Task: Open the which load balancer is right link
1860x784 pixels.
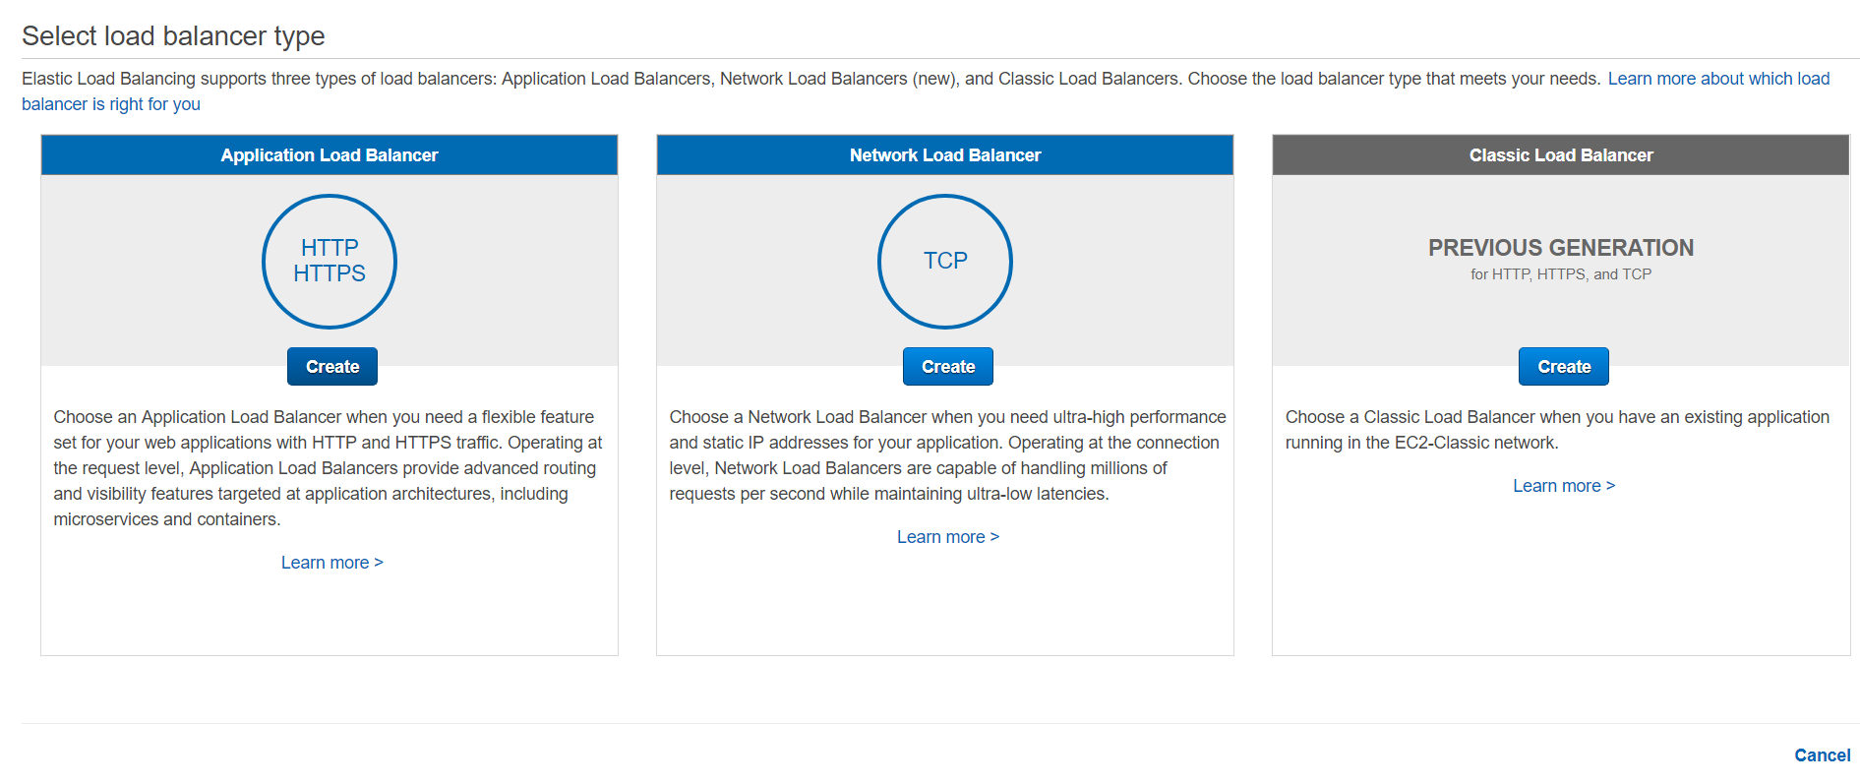Action: tap(1718, 79)
